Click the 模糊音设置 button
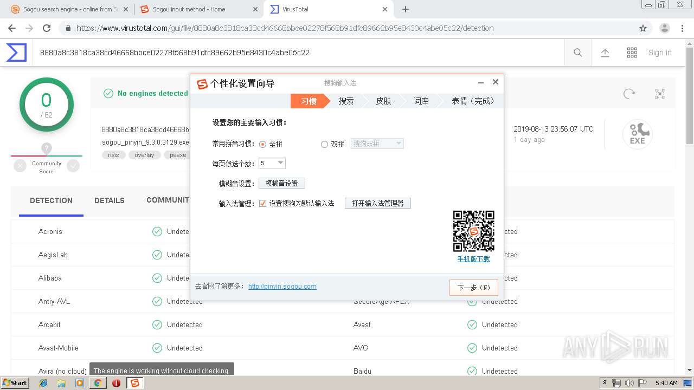The width and height of the screenshot is (694, 390). click(282, 183)
